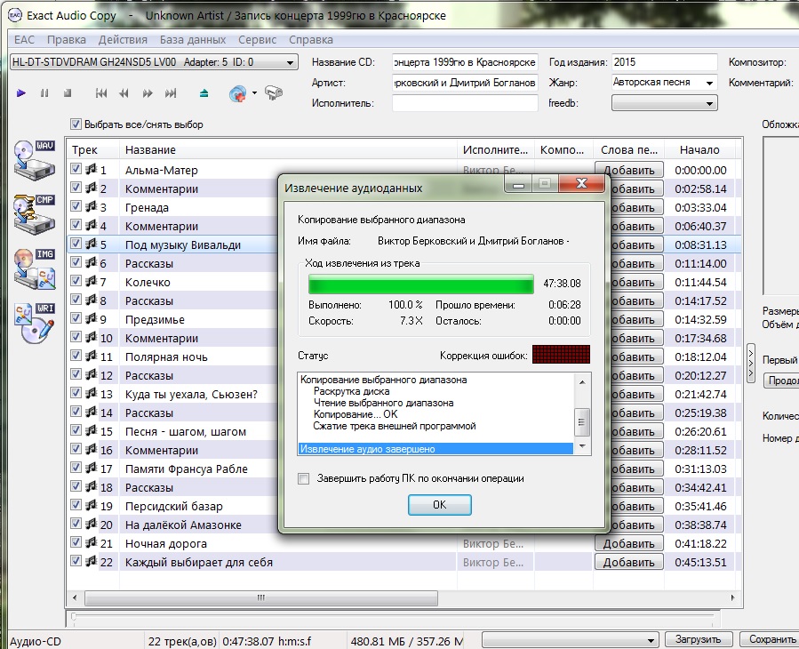Viewport: 799px width, 649px height.
Task: Click the Загрузить button
Action: [698, 639]
